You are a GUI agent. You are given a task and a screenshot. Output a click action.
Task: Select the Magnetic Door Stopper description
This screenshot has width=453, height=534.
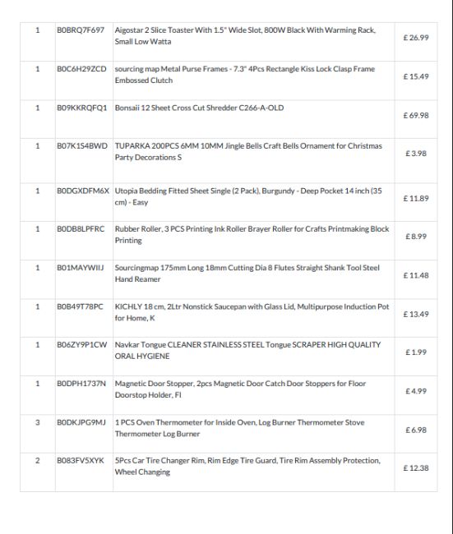240,389
